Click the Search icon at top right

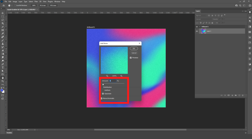tap(240, 5)
